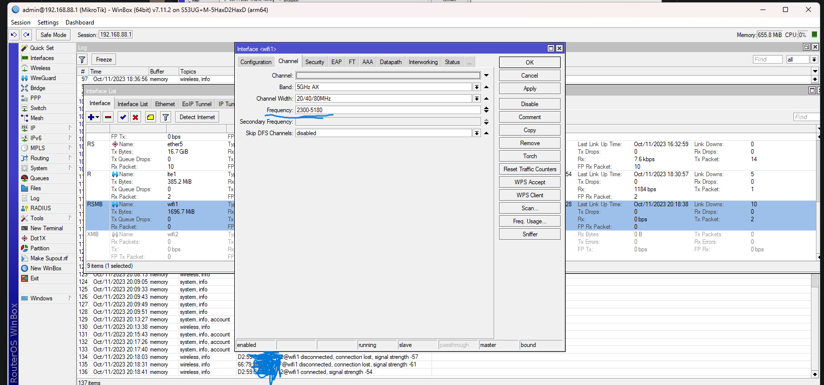Open the add-interface plus dropdown

pyautogui.click(x=94, y=117)
